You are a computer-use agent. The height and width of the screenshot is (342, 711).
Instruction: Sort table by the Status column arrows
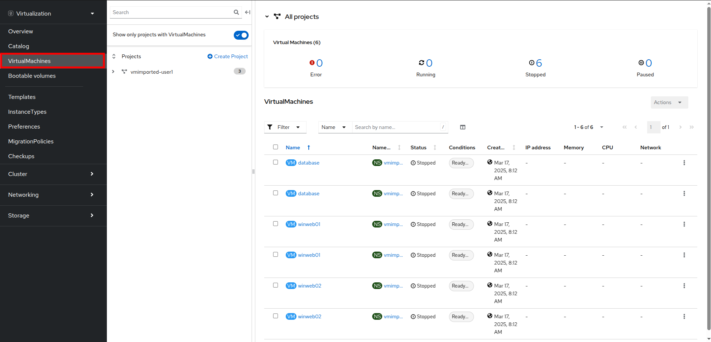pos(435,147)
